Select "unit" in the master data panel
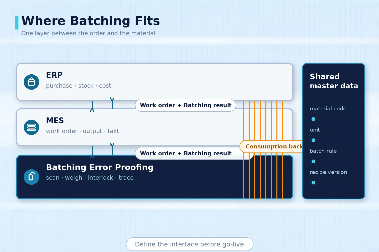 tap(315, 130)
